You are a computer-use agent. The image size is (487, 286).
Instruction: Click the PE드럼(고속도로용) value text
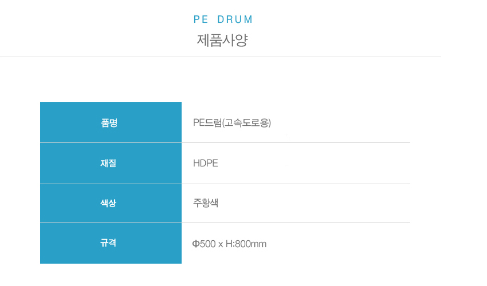[232, 123]
